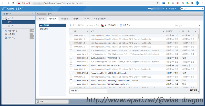Tick the checkbox for Fresco Logic FL1100 USB controller
This screenshot has height=106, width=205.
(x=71, y=73)
